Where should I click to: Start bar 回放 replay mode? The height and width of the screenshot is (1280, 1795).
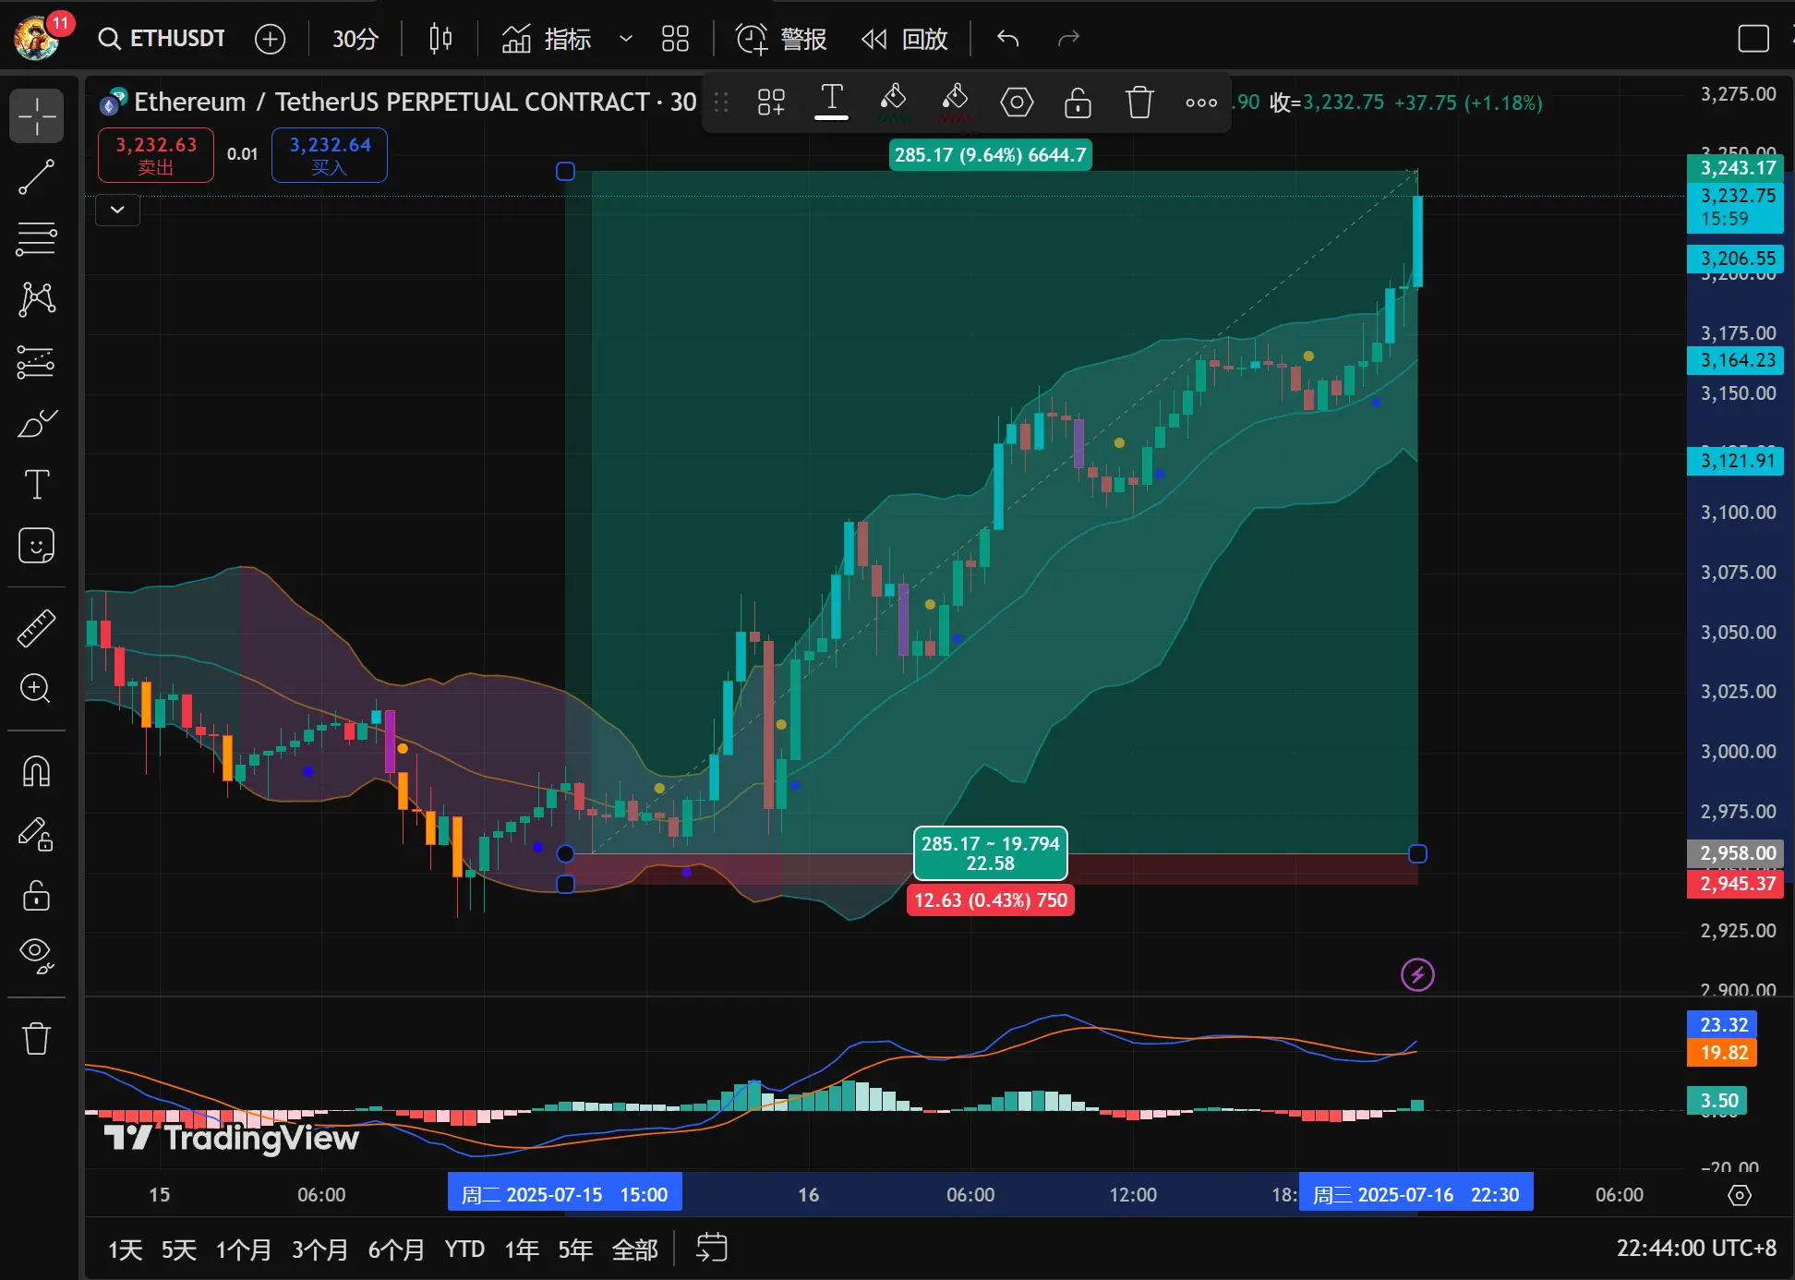click(x=905, y=39)
